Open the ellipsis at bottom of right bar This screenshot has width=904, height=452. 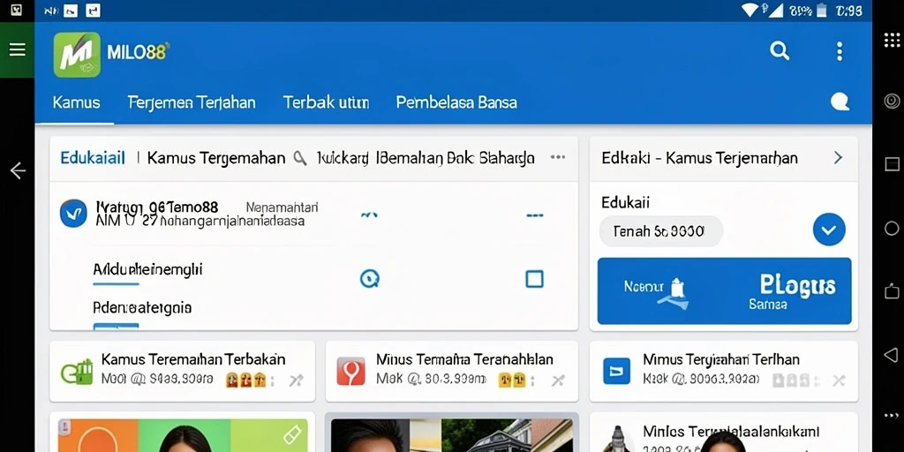coord(892,416)
